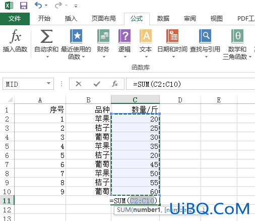
Task: Select column D header
Action: point(180,100)
